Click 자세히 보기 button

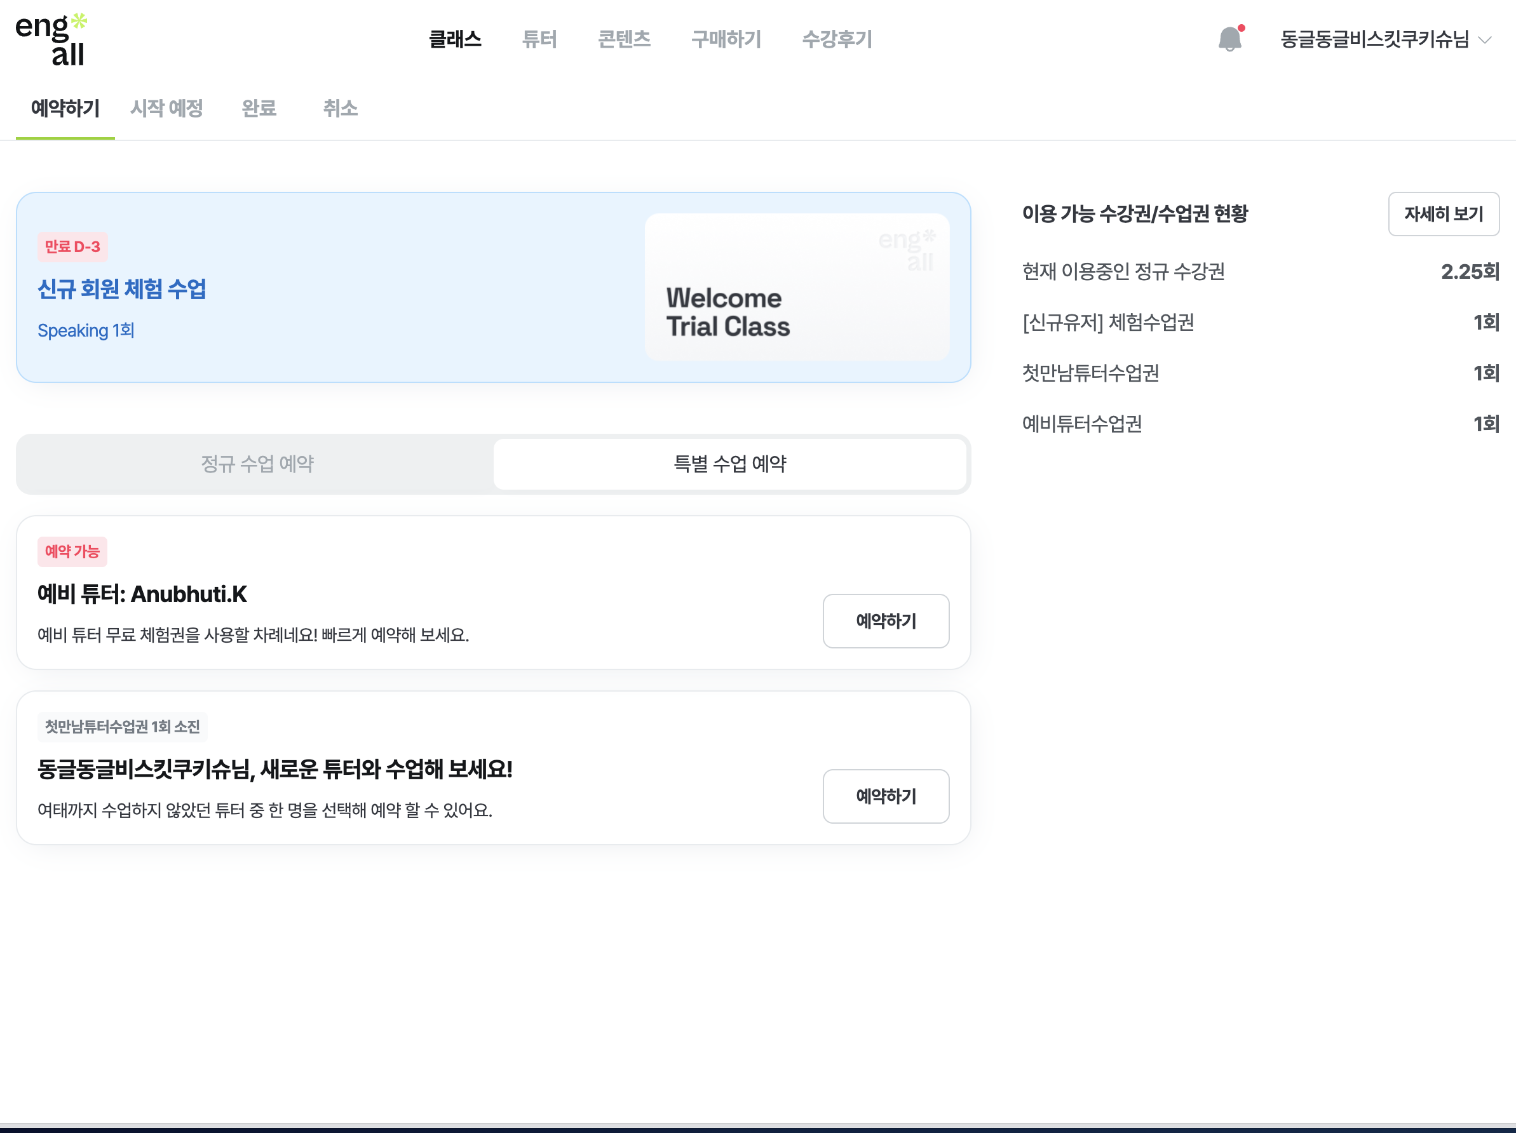coord(1443,214)
